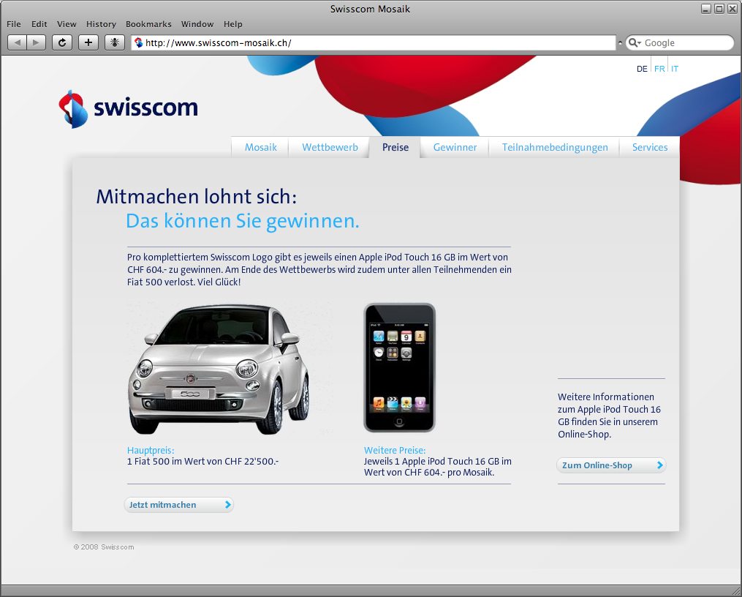Open the File menu

(14, 24)
